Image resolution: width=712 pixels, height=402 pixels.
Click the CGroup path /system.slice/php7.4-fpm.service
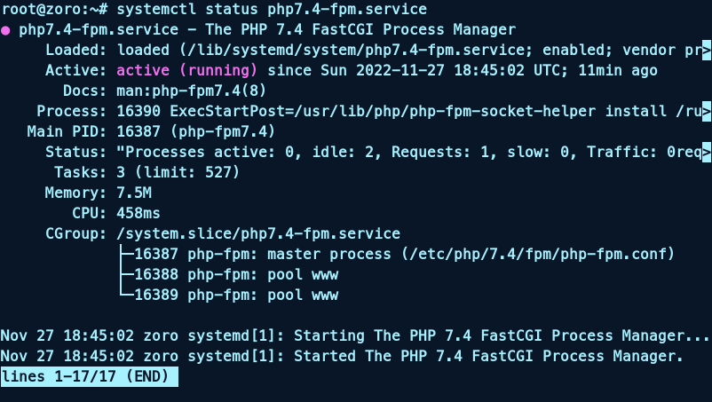[x=258, y=234]
